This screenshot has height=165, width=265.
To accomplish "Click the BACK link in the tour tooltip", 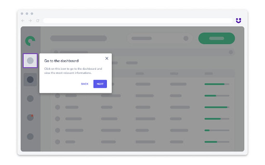I will pyautogui.click(x=84, y=84).
